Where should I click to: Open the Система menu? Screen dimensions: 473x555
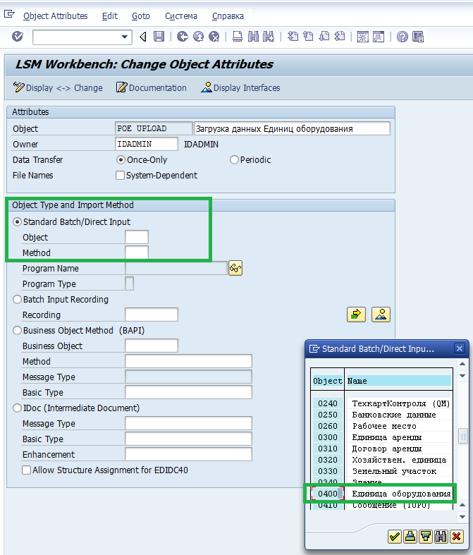coord(180,16)
